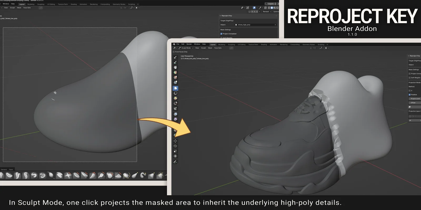Click the Blender logo icon in front window
Image resolution: width=421 pixels, height=210 pixels.
coord(174,44)
